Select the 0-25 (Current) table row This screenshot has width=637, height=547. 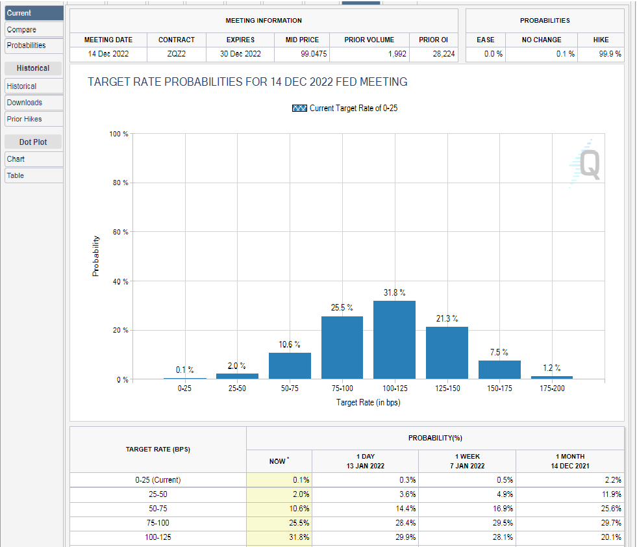158,480
